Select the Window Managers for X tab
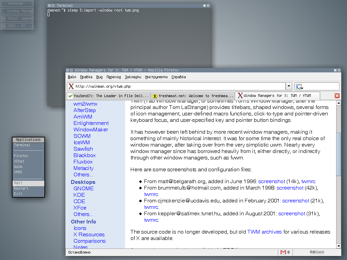This screenshot has width=347, height=260. (277, 96)
